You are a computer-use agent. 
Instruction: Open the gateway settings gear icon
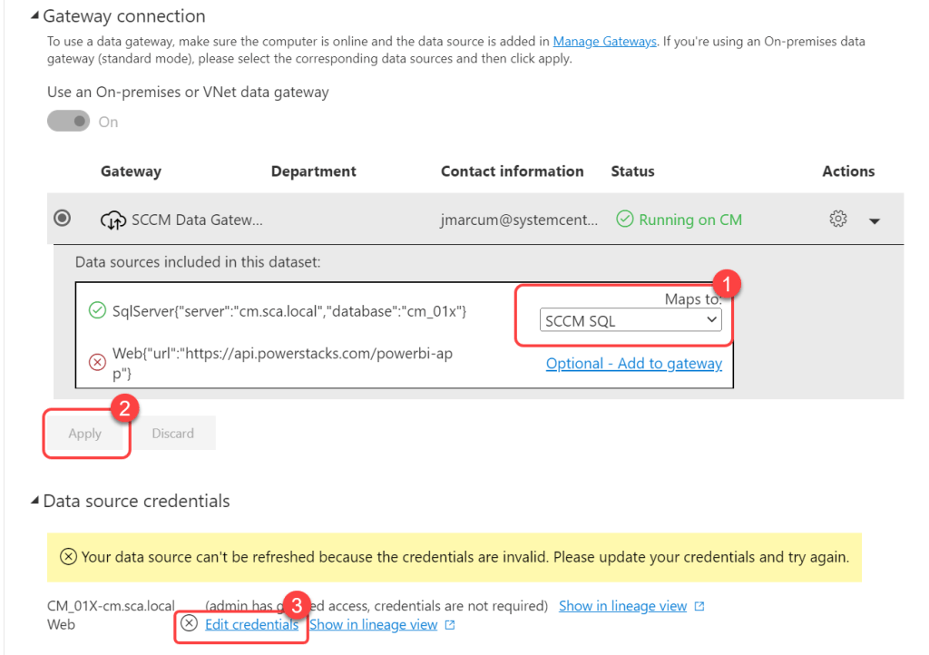[x=837, y=220]
